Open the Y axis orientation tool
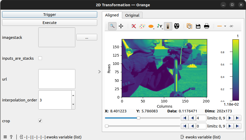246x140 pixels. [159, 26]
